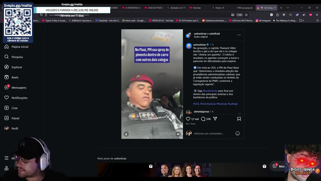The height and width of the screenshot is (181, 321).
Task: Open the ABP ad blocker extension
Action: 311,15
